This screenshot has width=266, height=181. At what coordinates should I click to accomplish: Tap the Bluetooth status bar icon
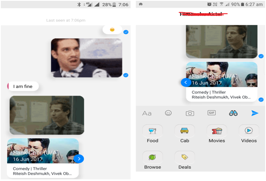click(x=79, y=5)
